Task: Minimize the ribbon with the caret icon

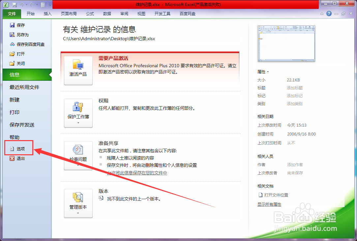Action: (x=322, y=14)
